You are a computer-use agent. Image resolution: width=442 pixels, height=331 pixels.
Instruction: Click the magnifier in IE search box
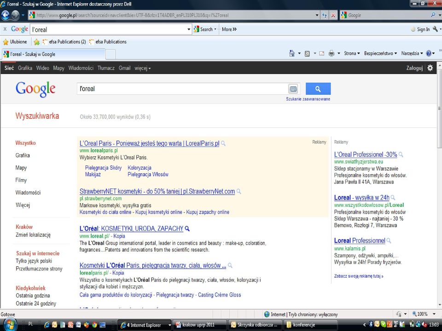[433, 15]
